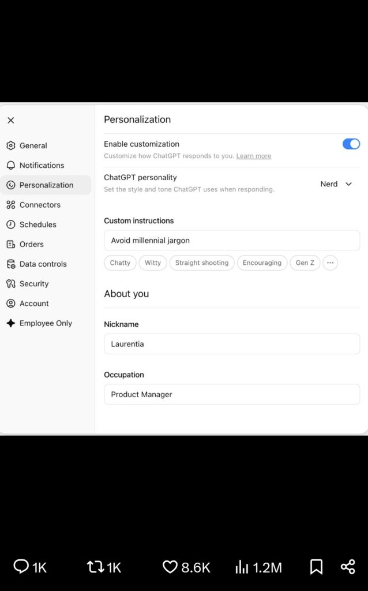Click the Employee Only sparkle icon
This screenshot has height=591, width=368.
click(10, 323)
